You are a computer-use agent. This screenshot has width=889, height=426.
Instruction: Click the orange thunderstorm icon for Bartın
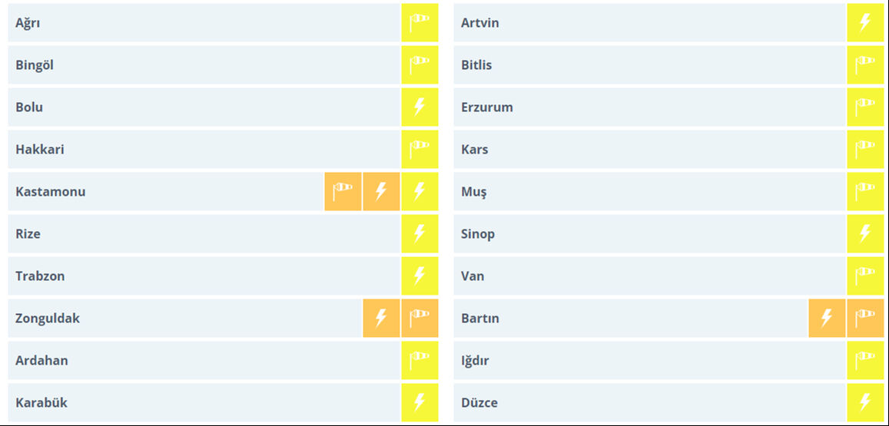coord(827,319)
